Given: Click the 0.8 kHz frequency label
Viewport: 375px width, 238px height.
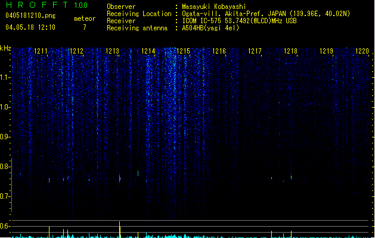Looking at the screenshot, I should (x=5, y=167).
